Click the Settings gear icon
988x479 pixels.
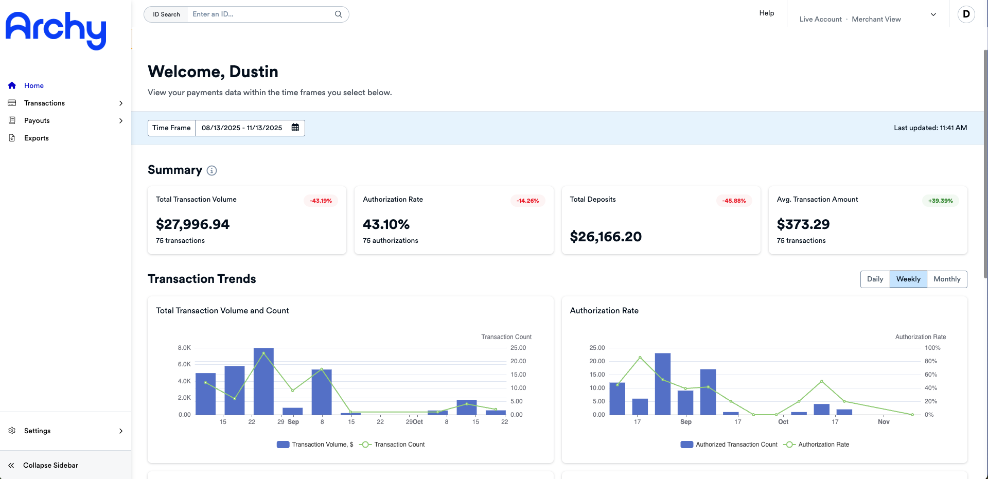[12, 431]
